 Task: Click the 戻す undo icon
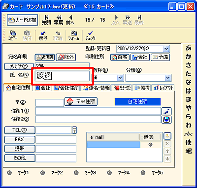coord(43,35)
